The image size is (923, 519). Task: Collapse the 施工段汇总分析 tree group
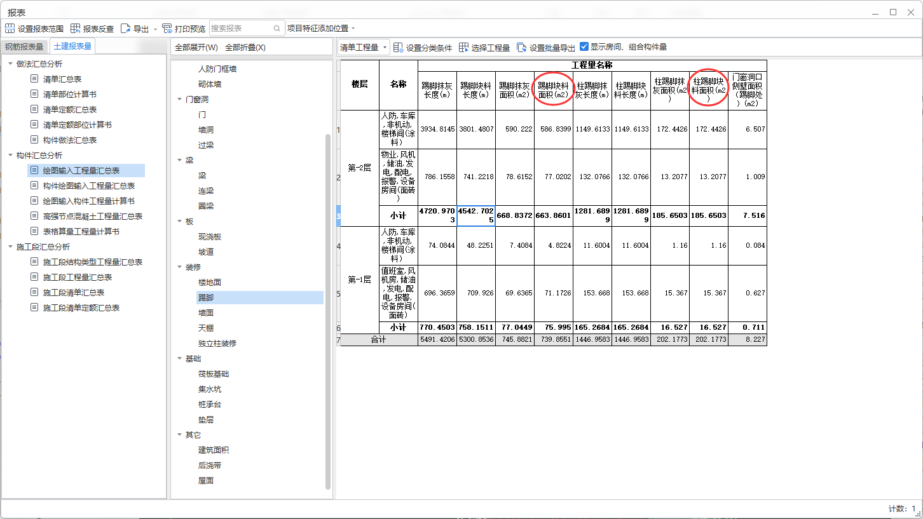pyautogui.click(x=10, y=246)
